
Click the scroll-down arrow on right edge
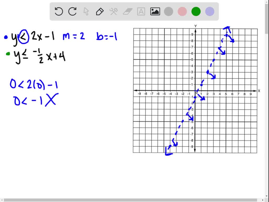pos(267,196)
